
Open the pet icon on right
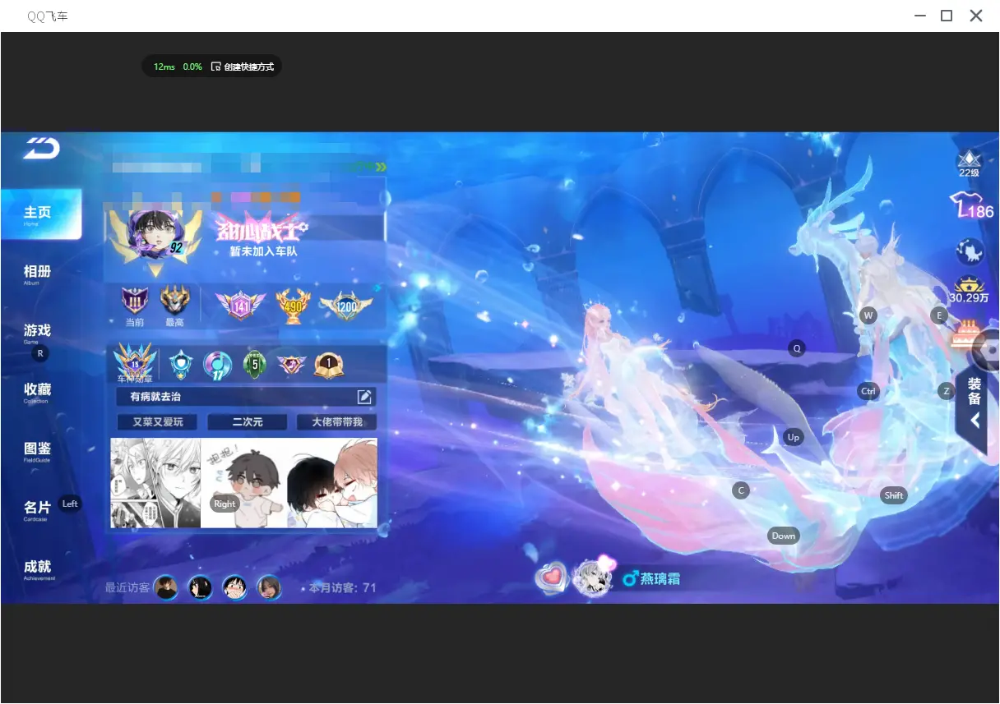[970, 251]
